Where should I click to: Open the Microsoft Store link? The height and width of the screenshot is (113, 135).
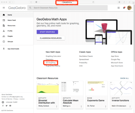117,63
